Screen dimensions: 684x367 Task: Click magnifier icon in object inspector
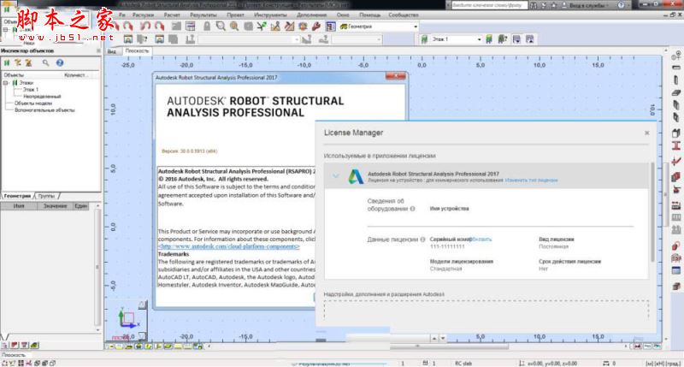pos(45,62)
